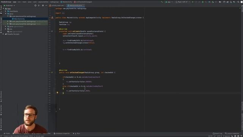This screenshot has height=137, width=243.
Task: Run the app with the green play icon
Action: (193, 2)
